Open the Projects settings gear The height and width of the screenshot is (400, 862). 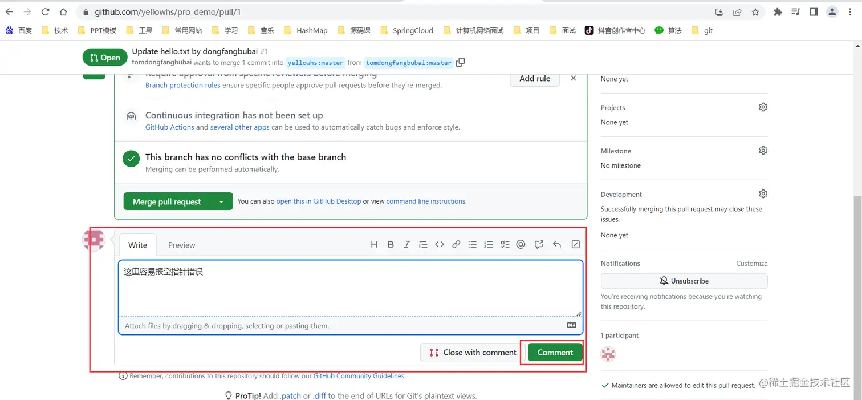pos(763,107)
